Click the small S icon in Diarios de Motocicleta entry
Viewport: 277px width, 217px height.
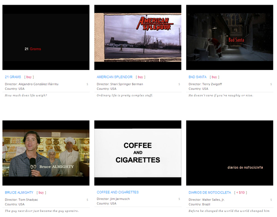(271, 200)
